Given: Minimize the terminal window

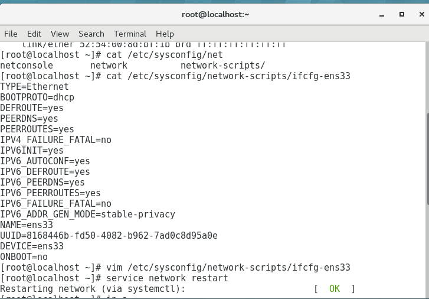Looking at the screenshot, I should 382,15.
